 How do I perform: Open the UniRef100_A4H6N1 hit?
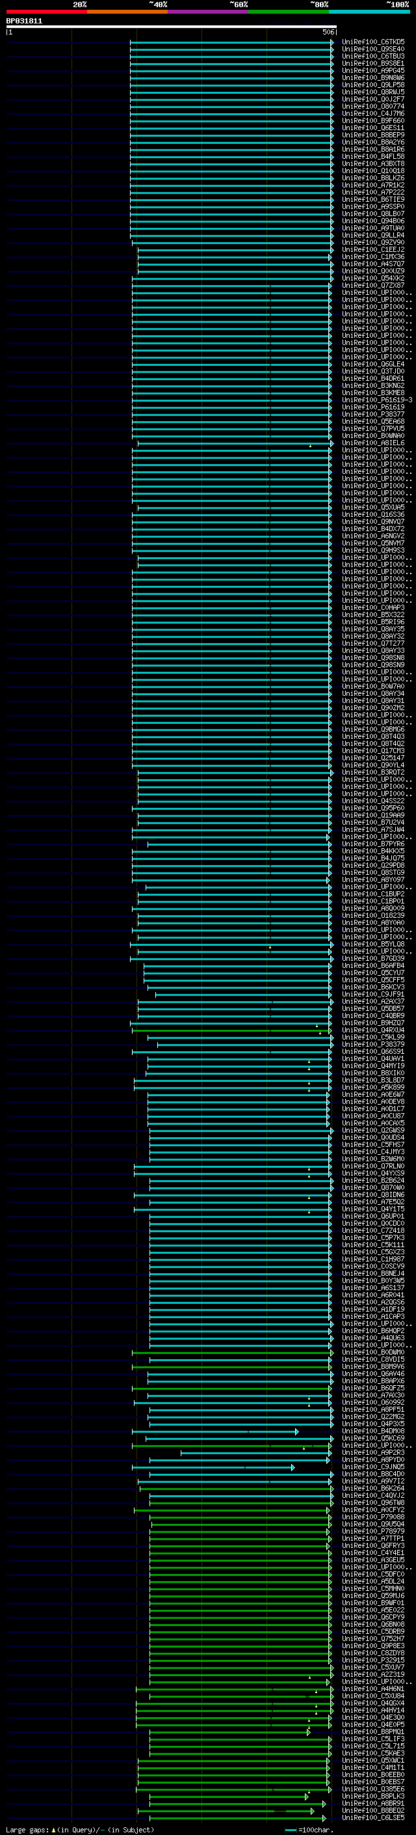pos(372,1689)
